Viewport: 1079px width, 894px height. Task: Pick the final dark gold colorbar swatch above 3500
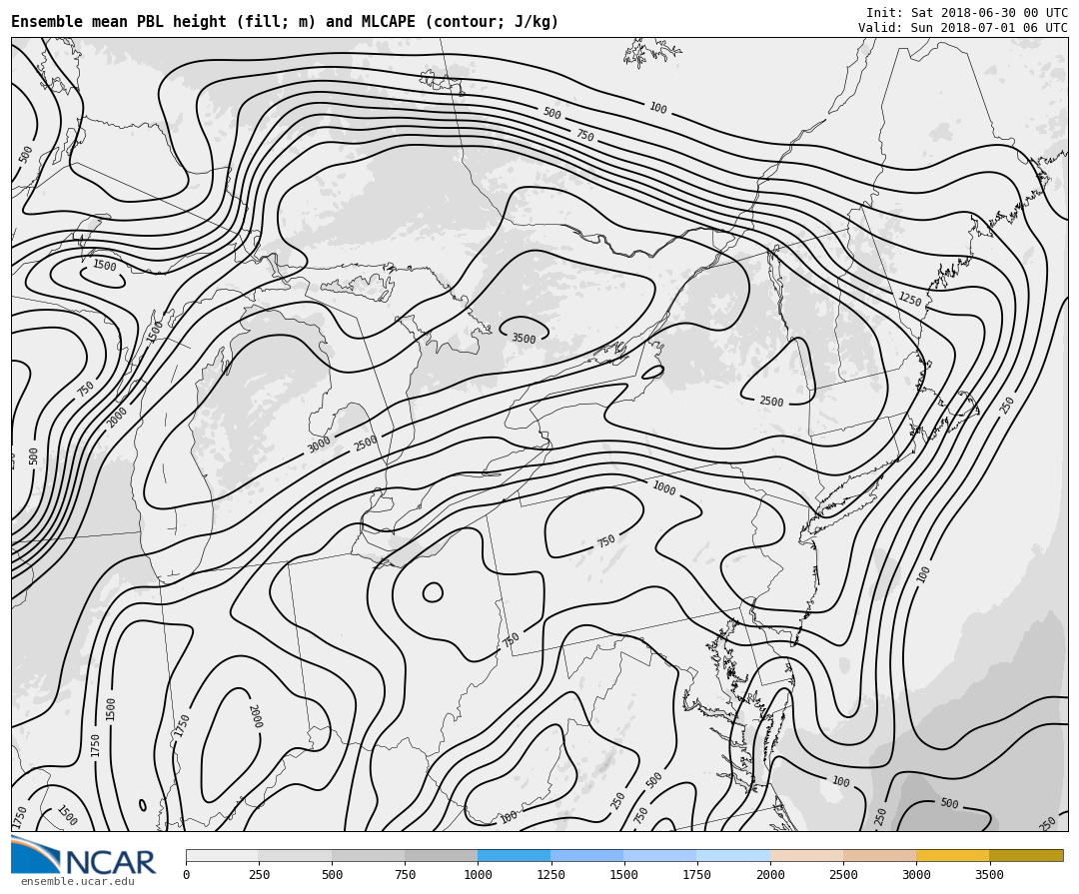click(x=1026, y=855)
